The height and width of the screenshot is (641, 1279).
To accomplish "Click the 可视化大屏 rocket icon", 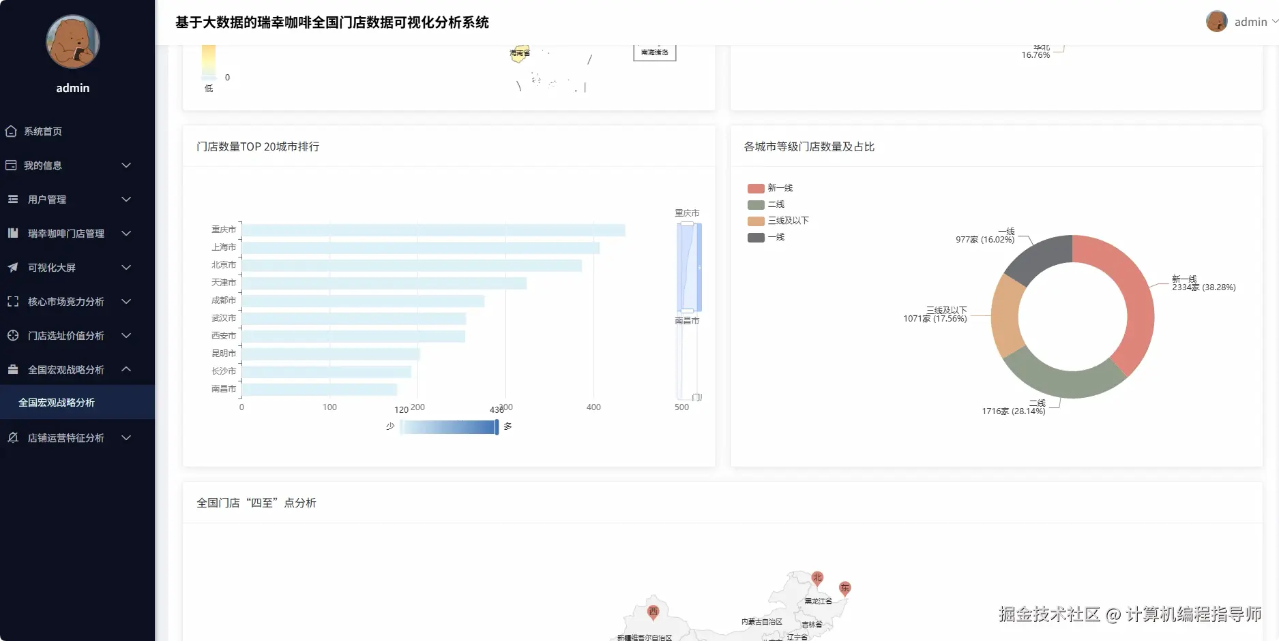I will tap(11, 267).
